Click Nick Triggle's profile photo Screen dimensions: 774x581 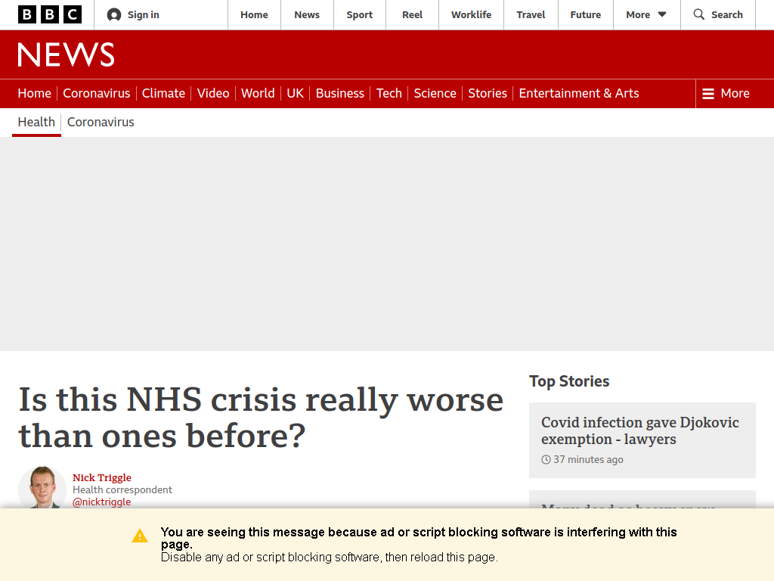click(42, 488)
